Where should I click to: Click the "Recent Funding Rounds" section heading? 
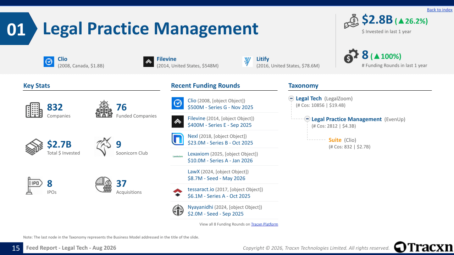[205, 85]
